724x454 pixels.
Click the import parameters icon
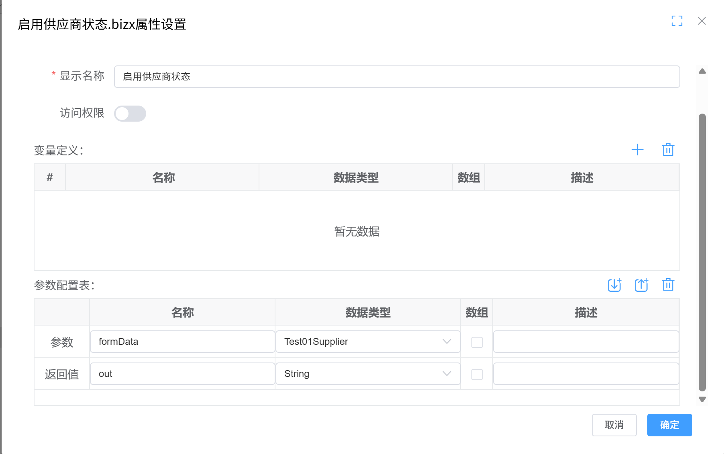coord(614,285)
